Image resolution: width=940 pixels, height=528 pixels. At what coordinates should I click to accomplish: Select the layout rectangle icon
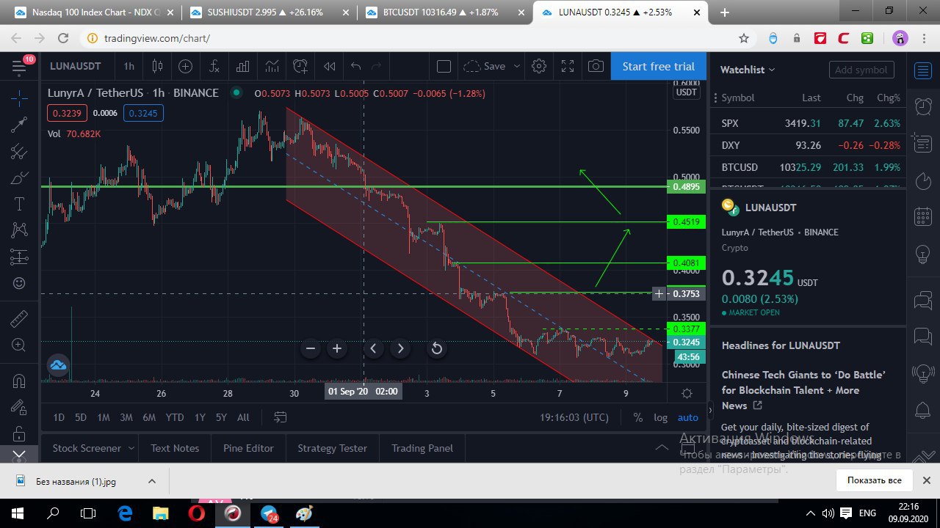click(444, 66)
